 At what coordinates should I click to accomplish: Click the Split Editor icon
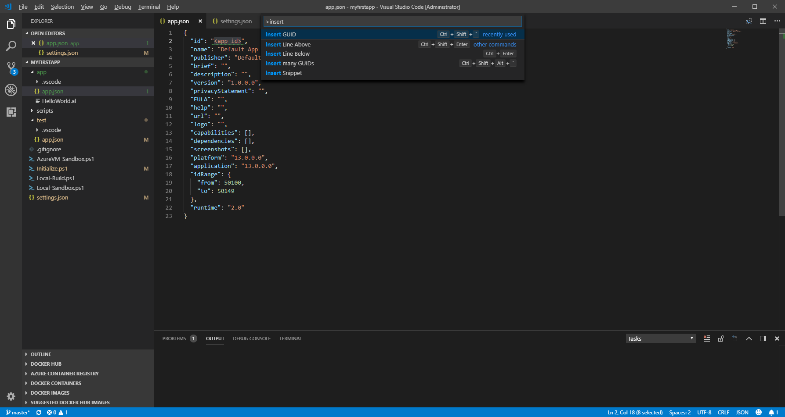pos(763,21)
